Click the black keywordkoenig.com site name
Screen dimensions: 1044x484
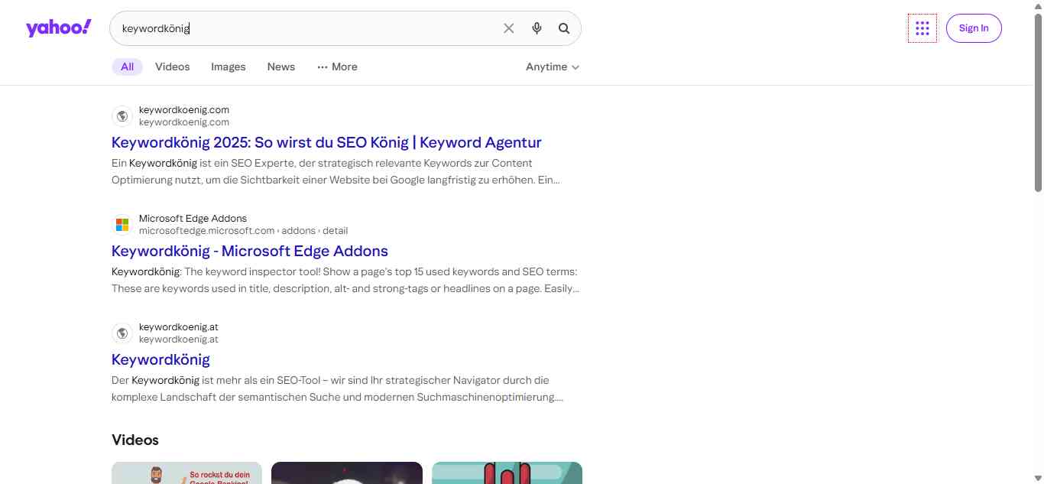point(184,110)
